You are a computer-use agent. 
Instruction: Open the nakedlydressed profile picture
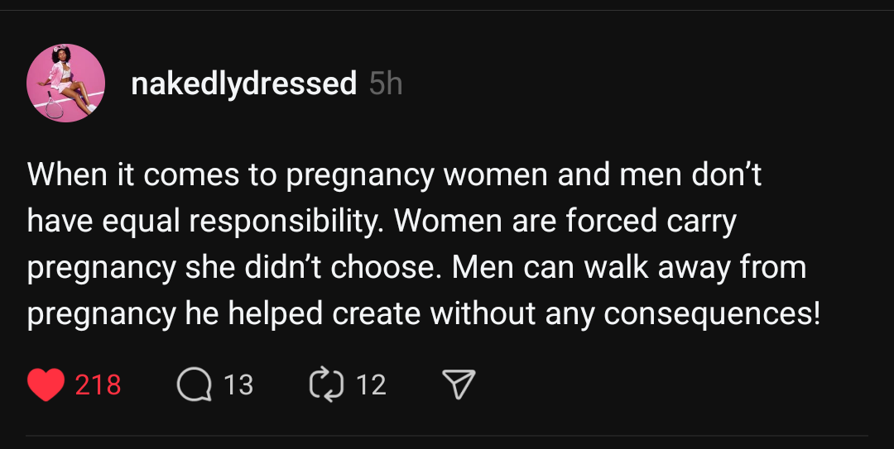(65, 84)
